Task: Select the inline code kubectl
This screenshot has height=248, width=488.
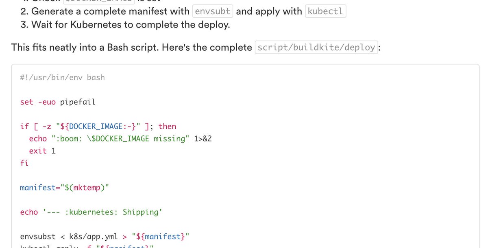Action: coord(325,11)
